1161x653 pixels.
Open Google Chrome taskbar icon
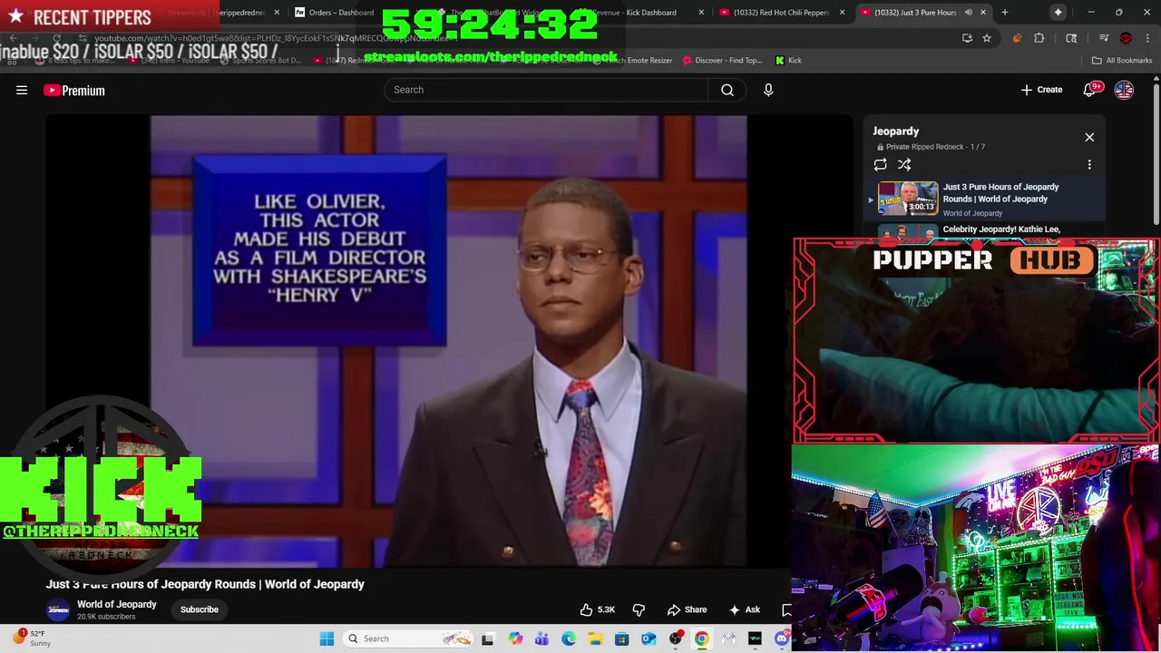click(702, 638)
